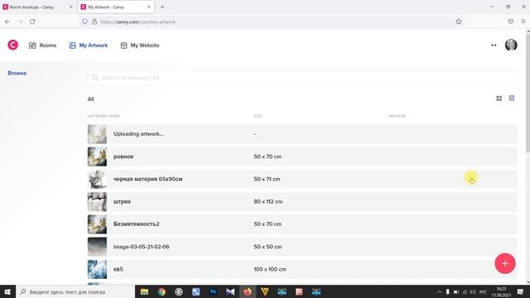Click thumbnail of штрих artwork
Image resolution: width=530 pixels, height=298 pixels.
pyautogui.click(x=97, y=202)
